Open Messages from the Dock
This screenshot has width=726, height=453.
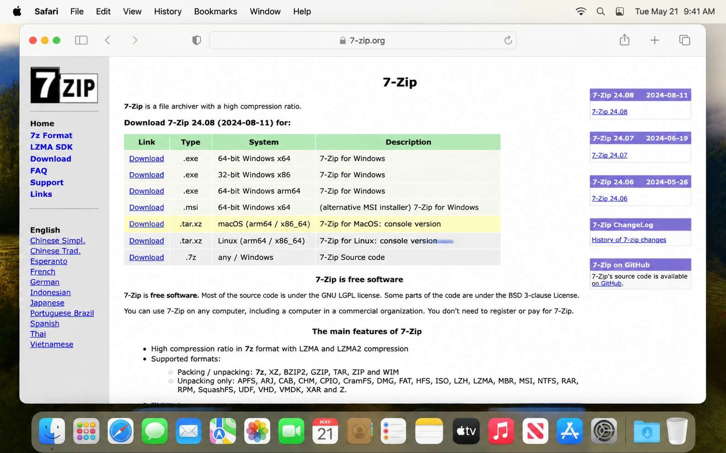click(x=154, y=431)
